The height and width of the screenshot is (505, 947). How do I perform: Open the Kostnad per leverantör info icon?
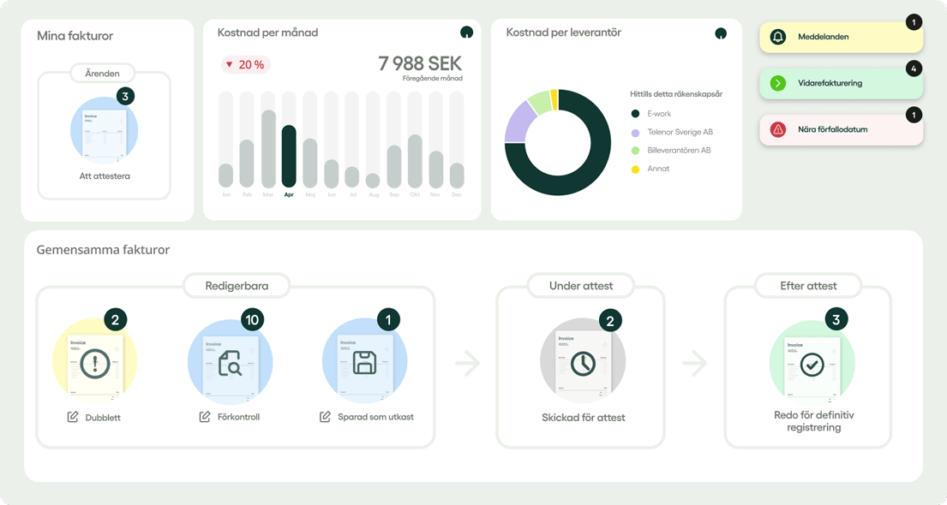(x=721, y=33)
